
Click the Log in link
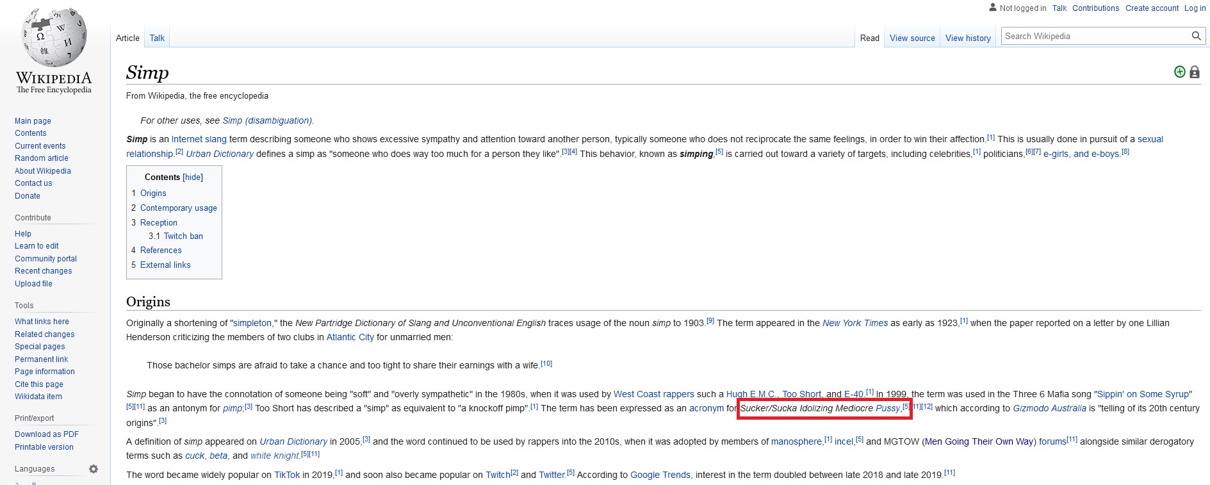pos(1195,8)
